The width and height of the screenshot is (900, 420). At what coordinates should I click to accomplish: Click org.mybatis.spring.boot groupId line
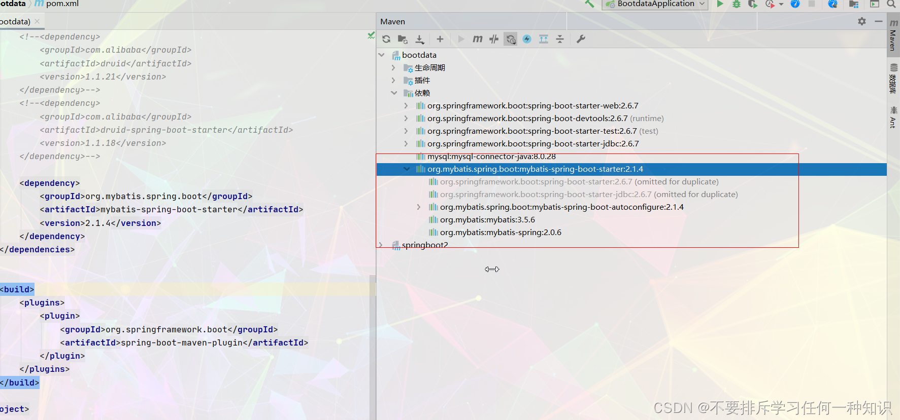click(x=146, y=196)
